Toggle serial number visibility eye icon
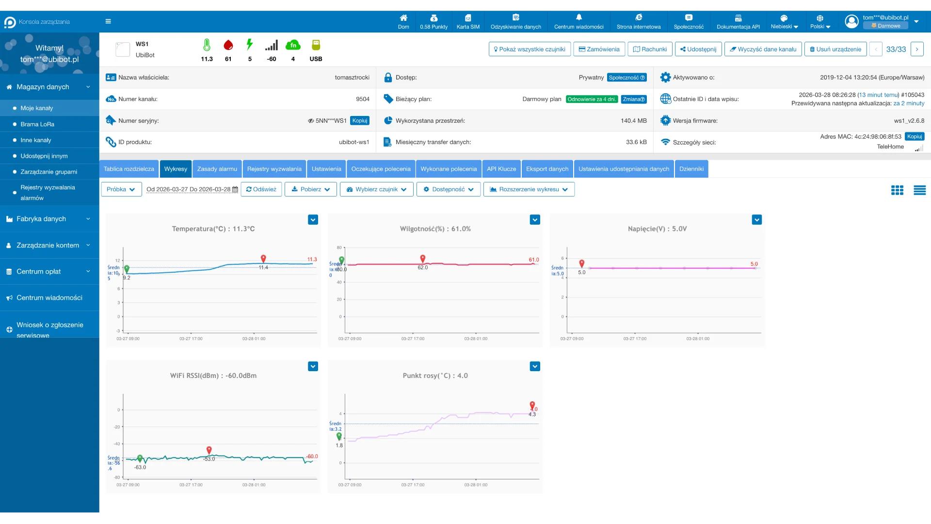Screen dimensions: 931x524 tap(311, 121)
